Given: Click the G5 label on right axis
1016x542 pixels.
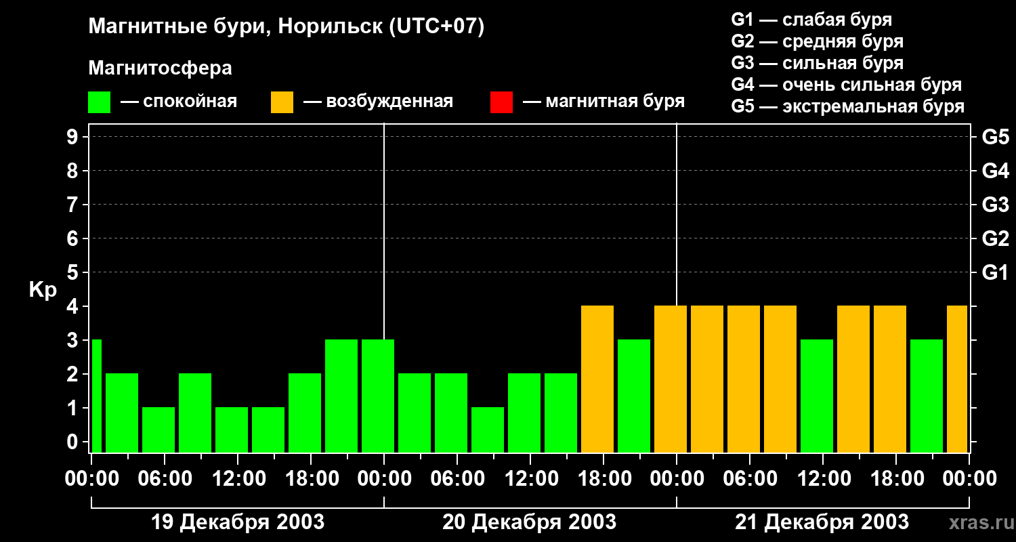Looking at the screenshot, I should [995, 137].
